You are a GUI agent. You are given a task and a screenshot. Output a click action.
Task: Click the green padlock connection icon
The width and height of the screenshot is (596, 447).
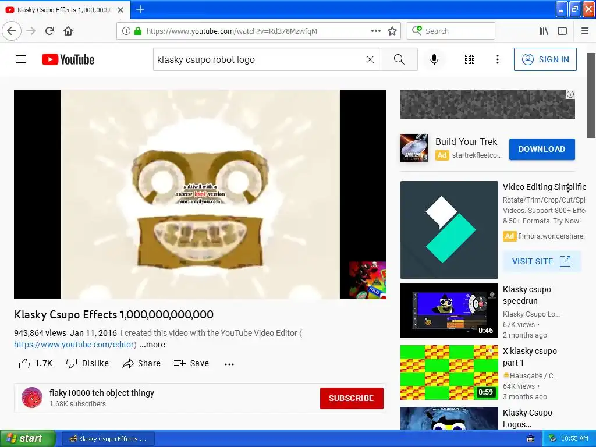click(x=138, y=31)
